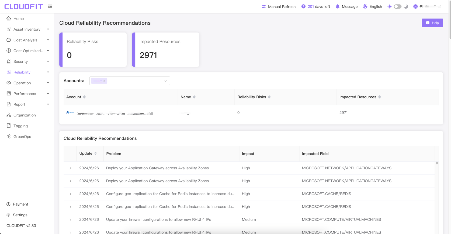Expand the Asset Inventory menu chevron
Image resolution: width=451 pixels, height=234 pixels.
(x=48, y=29)
